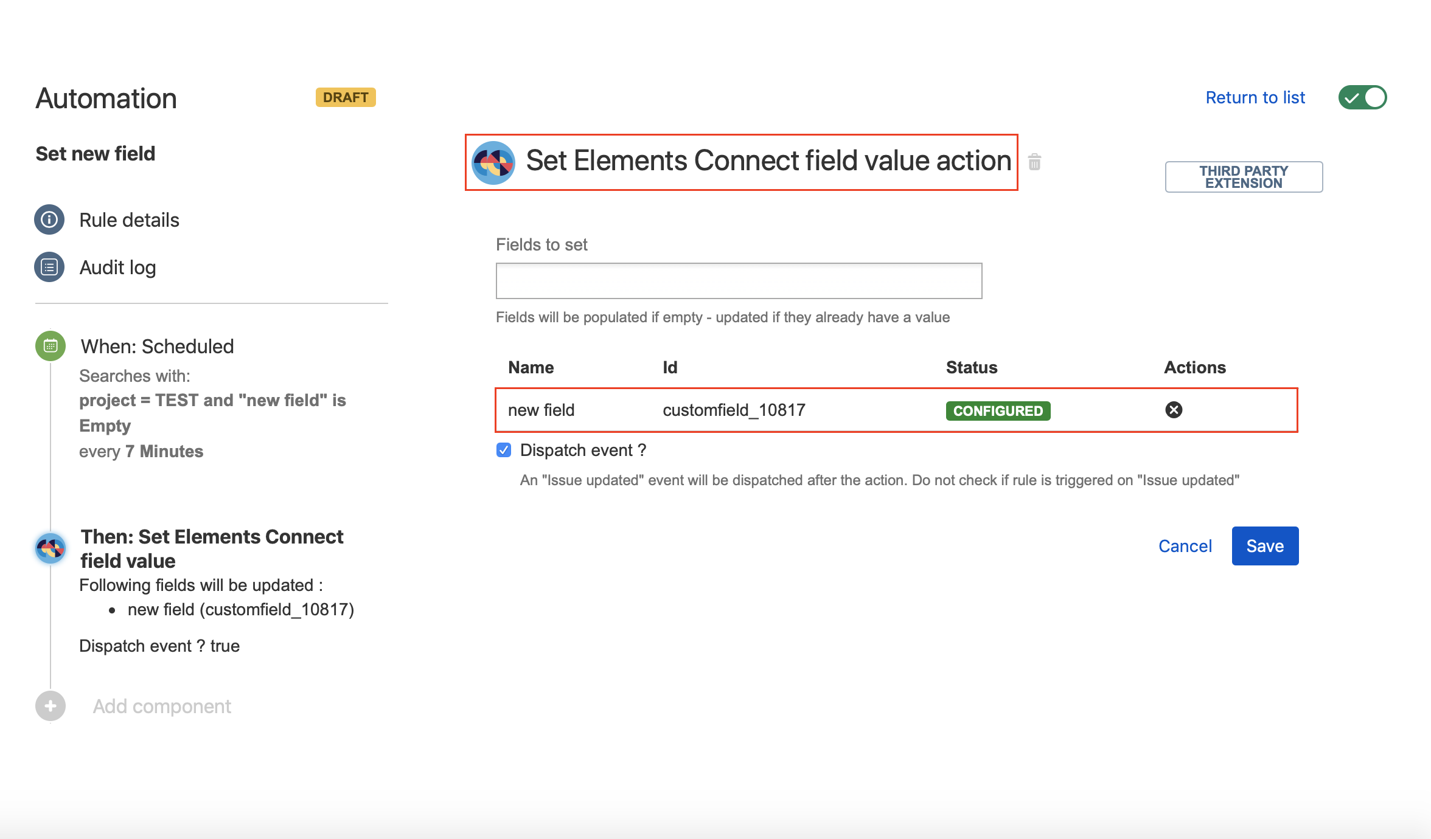This screenshot has width=1431, height=839.
Task: Click the When: Scheduled trigger step
Action: [x=156, y=345]
